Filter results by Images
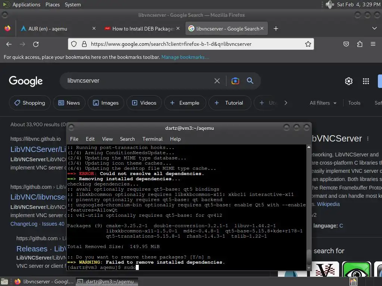Image resolution: width=382 pixels, height=286 pixels. [x=106, y=103]
